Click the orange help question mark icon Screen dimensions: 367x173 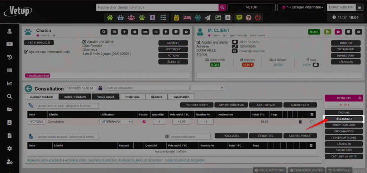248,17
